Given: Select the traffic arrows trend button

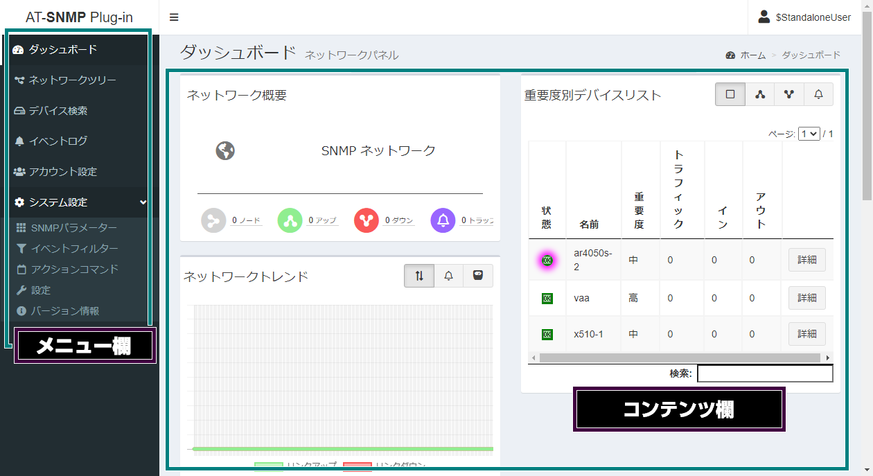Looking at the screenshot, I should pos(419,275).
